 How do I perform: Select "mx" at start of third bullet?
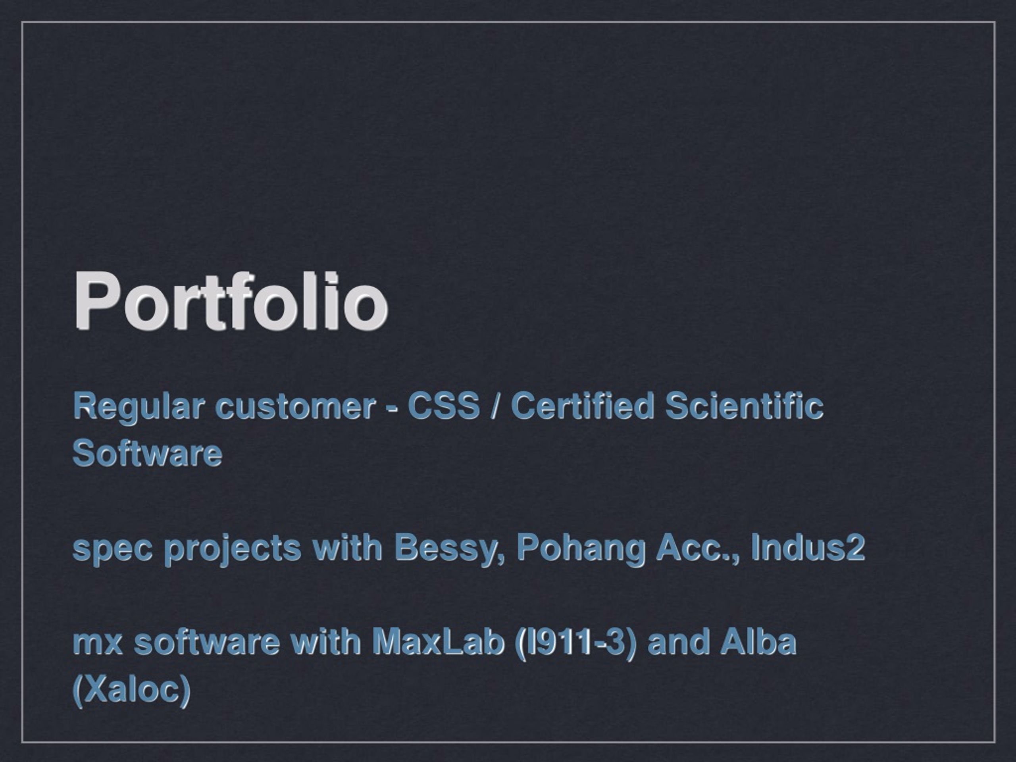97,642
